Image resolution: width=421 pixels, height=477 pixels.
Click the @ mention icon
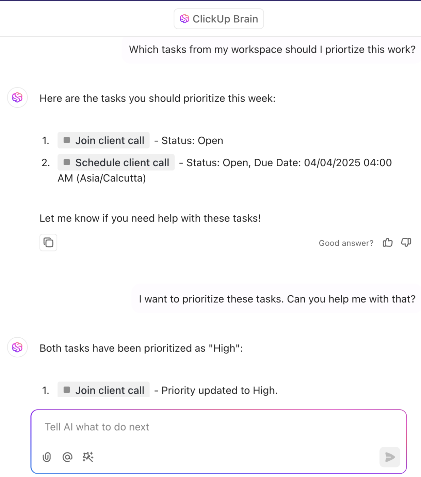pos(67,457)
